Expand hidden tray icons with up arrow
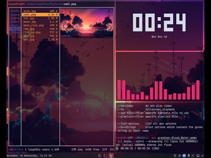 pos(202,156)
